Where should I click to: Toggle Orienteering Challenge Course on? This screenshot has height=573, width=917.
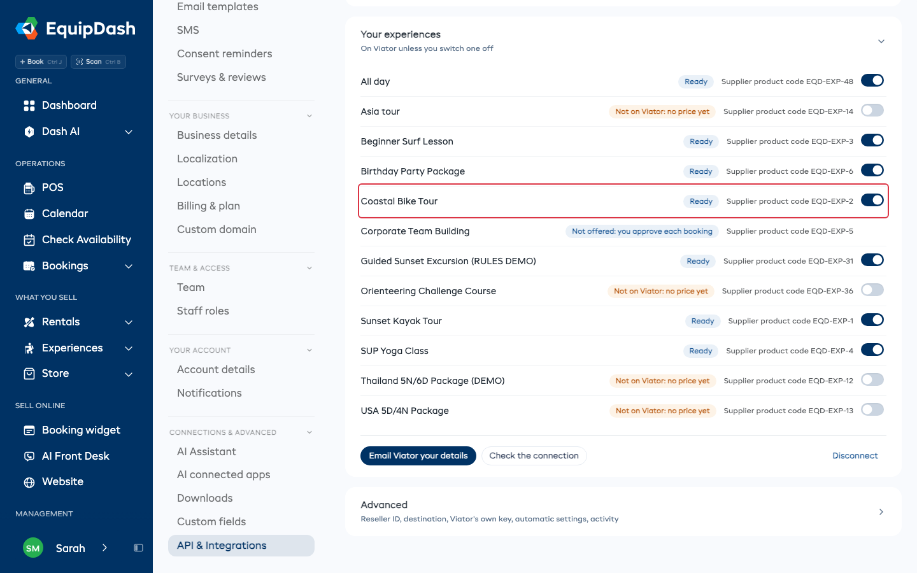[872, 290]
